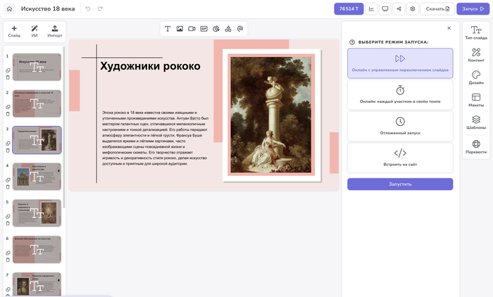493x297 pixels.
Task: Go to the home page icon
Action: pos(9,9)
